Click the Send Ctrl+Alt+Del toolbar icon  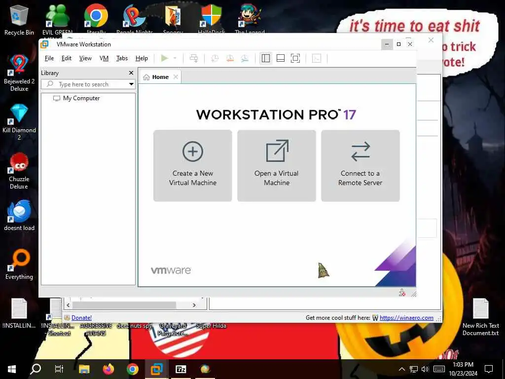[x=193, y=58]
